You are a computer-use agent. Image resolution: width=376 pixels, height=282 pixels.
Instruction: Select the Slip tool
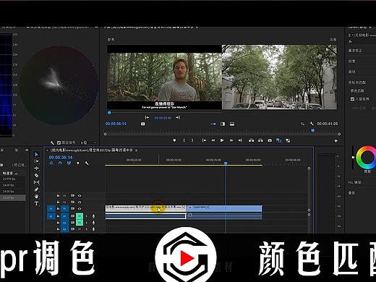point(36,182)
